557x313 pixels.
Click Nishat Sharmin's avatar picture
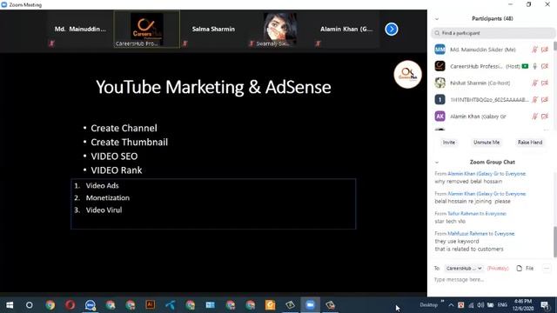(440, 83)
